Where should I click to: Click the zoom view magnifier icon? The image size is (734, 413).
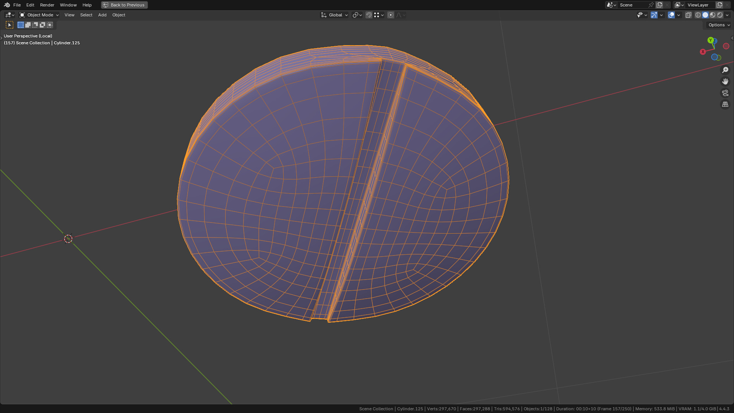click(x=725, y=70)
